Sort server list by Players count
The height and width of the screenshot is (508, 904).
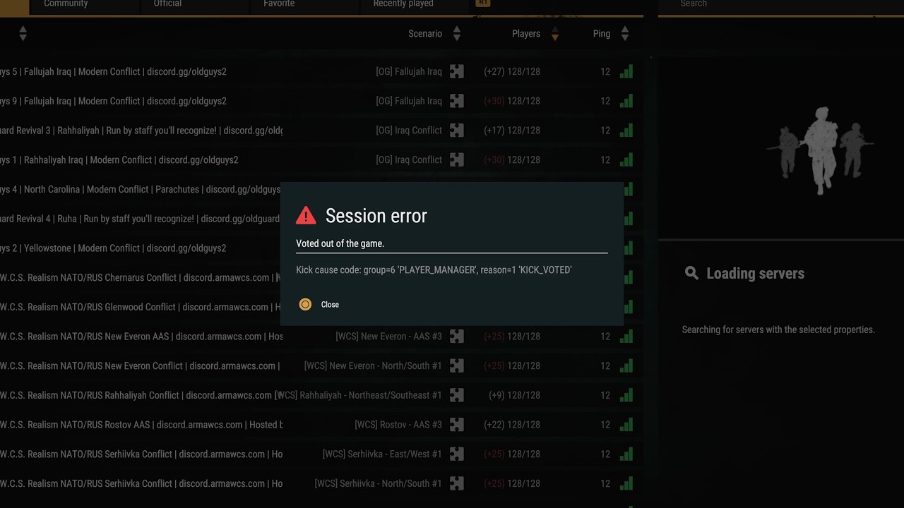tap(554, 34)
